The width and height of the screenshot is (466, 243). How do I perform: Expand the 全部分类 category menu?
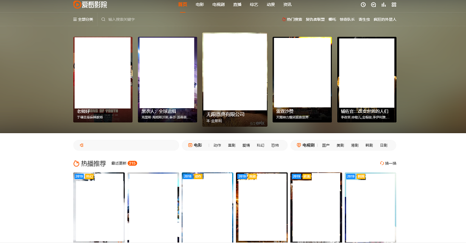coord(83,19)
